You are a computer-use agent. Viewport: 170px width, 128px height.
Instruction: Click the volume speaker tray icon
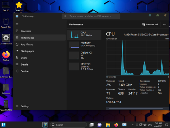pos(145,125)
